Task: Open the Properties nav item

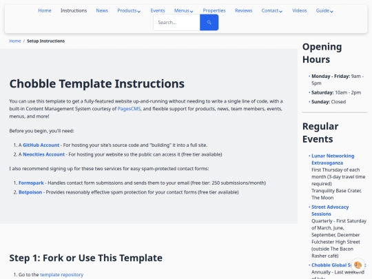Action: 214,10
